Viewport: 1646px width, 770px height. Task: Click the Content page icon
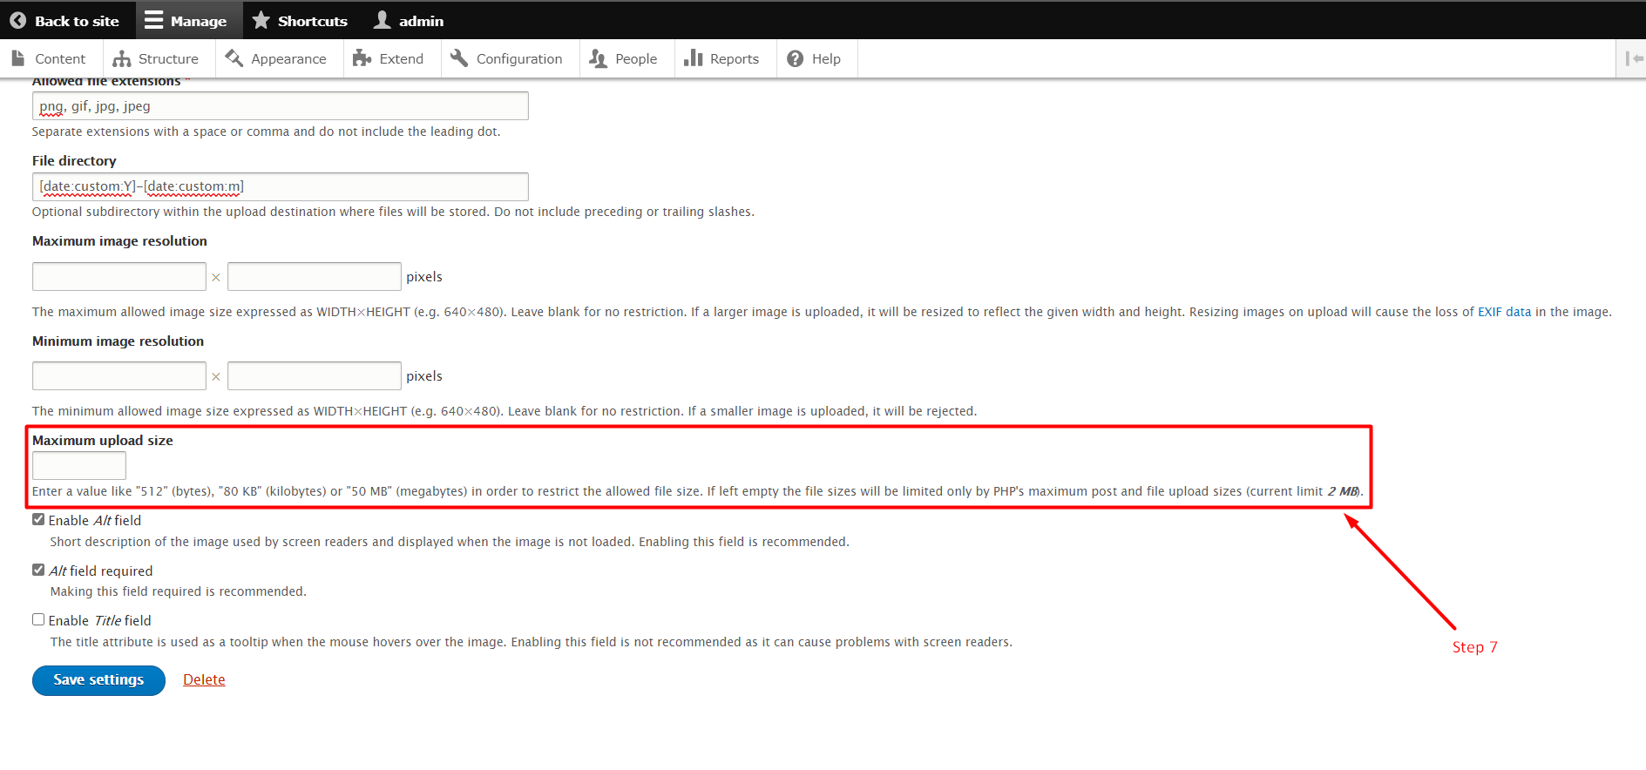point(17,58)
